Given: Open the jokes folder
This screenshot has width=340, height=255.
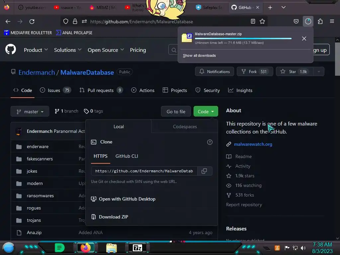Looking at the screenshot, I should pyautogui.click(x=32, y=171).
